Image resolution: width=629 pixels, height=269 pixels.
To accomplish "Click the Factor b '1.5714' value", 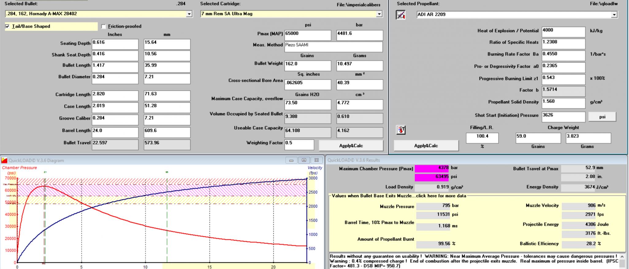I will [563, 91].
